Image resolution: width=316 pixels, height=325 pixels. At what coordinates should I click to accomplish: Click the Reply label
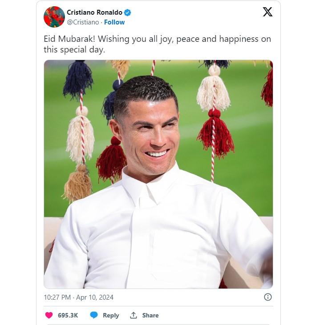pyautogui.click(x=111, y=315)
